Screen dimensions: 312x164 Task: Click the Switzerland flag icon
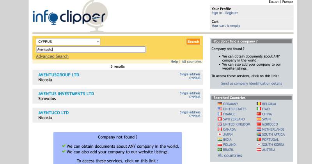click(220, 119)
